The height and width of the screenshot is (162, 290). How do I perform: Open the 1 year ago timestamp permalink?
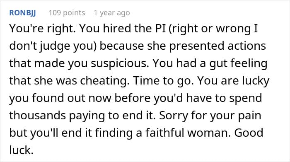[x=112, y=13]
